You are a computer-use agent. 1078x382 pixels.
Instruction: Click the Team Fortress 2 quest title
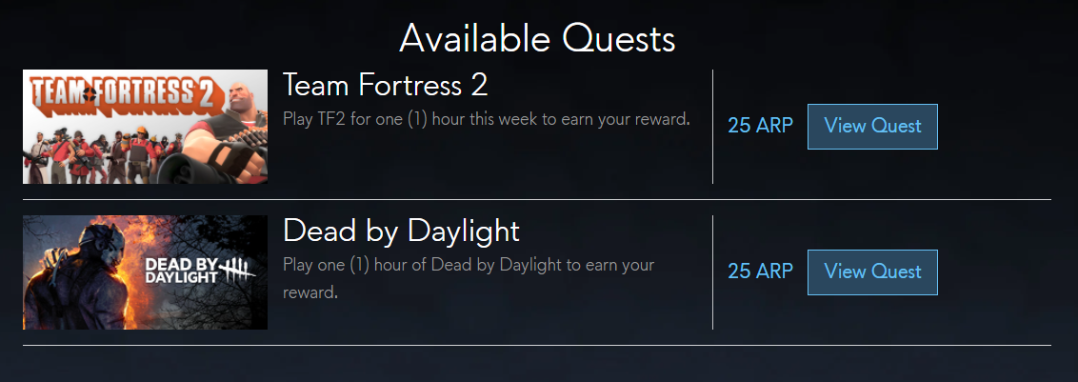point(385,86)
